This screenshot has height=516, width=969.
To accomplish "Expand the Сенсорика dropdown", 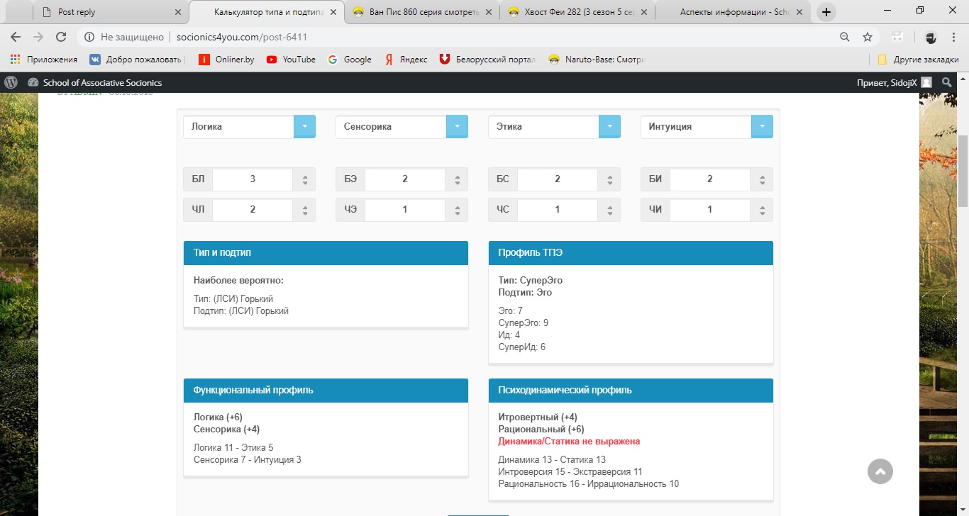I will tap(457, 126).
